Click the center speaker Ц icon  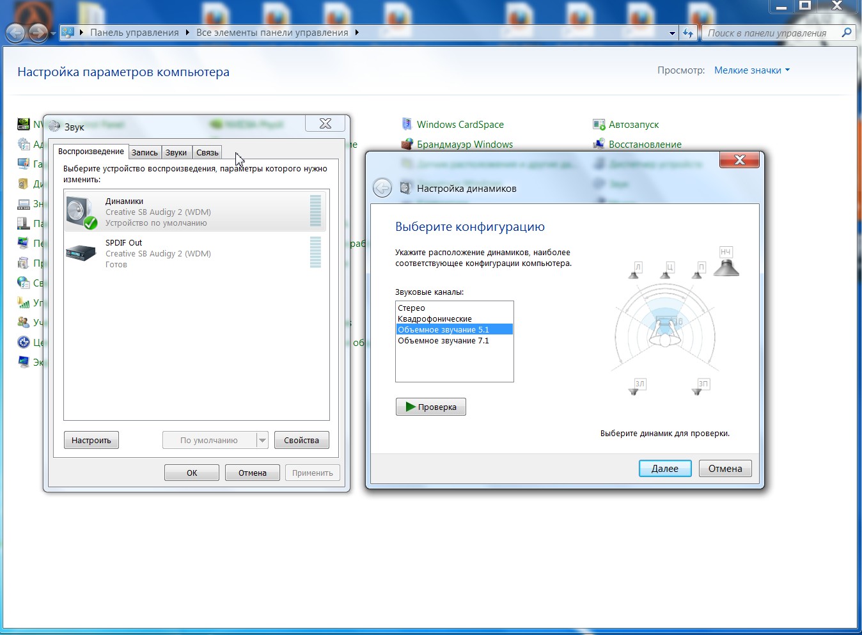(x=667, y=270)
